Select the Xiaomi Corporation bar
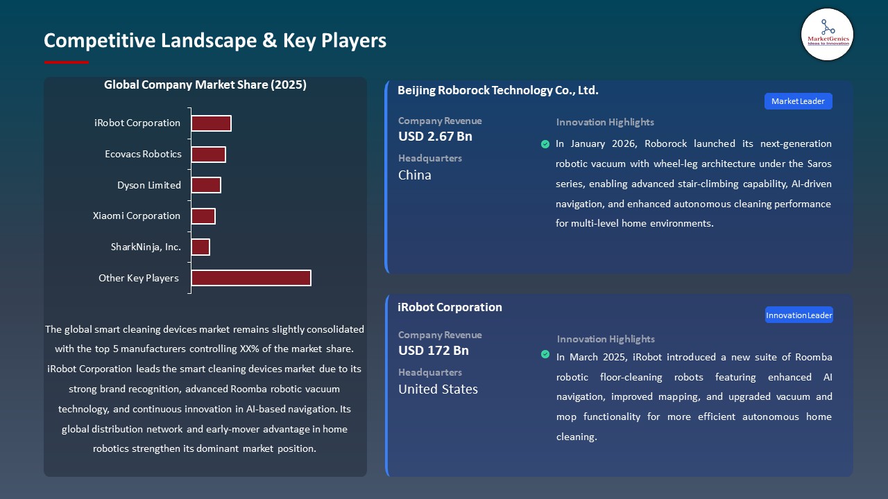The width and height of the screenshot is (888, 499). (x=203, y=216)
